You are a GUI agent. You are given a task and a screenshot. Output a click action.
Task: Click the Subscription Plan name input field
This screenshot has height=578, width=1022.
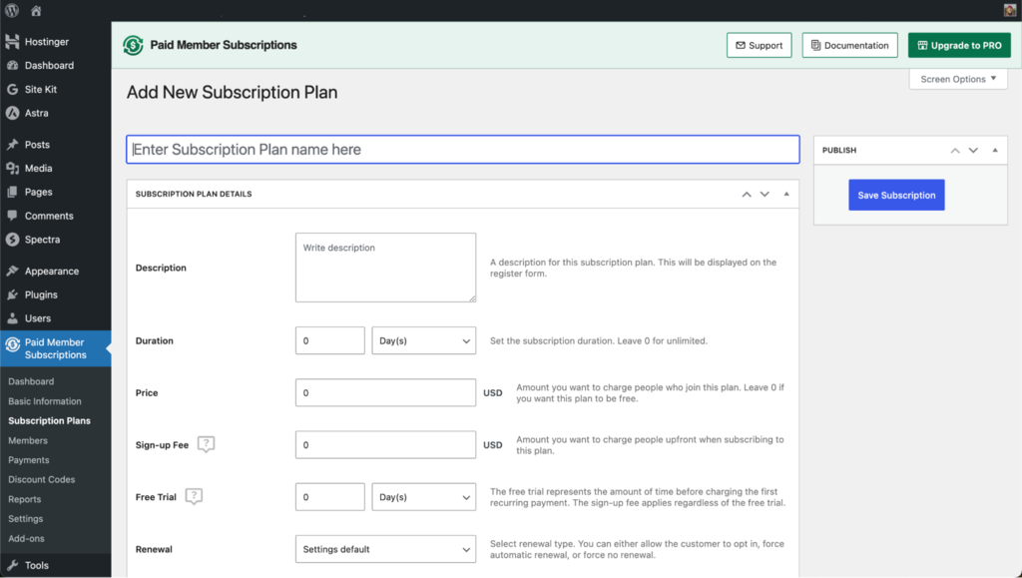(462, 149)
